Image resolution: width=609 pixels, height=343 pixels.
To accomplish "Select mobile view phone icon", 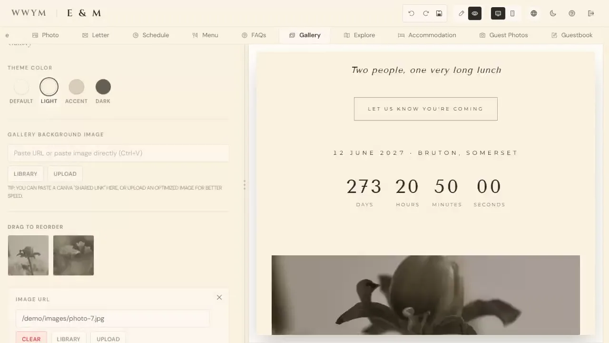I will 512,13.
